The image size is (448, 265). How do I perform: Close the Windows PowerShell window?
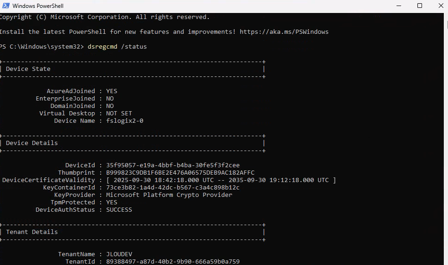pyautogui.click(x=440, y=6)
